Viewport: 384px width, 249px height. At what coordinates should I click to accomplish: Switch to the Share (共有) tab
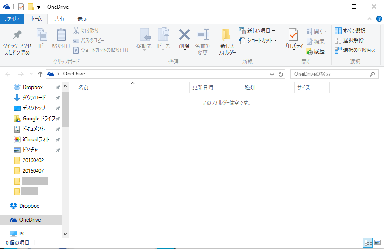[x=59, y=19]
